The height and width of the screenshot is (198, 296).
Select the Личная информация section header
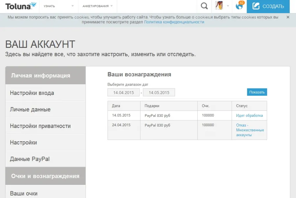click(45, 75)
